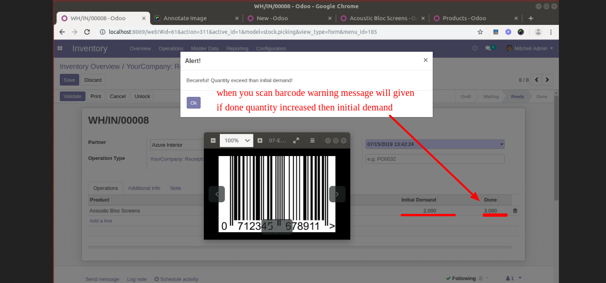Switch to the Note tab
The width and height of the screenshot is (606, 283).
click(176, 188)
